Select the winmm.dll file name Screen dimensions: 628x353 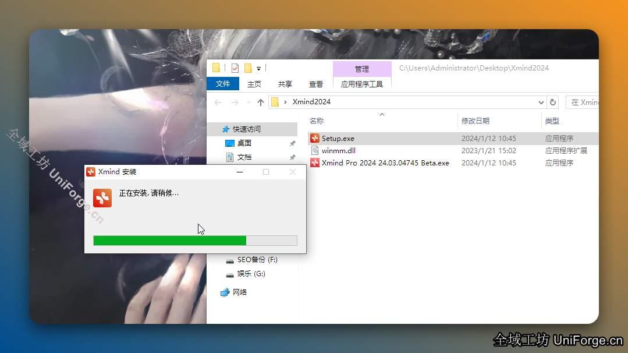[x=338, y=151]
